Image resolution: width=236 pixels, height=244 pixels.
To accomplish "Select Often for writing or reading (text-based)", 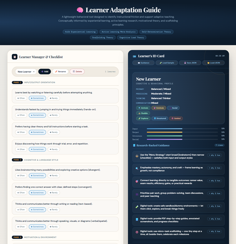I will (21, 210).
